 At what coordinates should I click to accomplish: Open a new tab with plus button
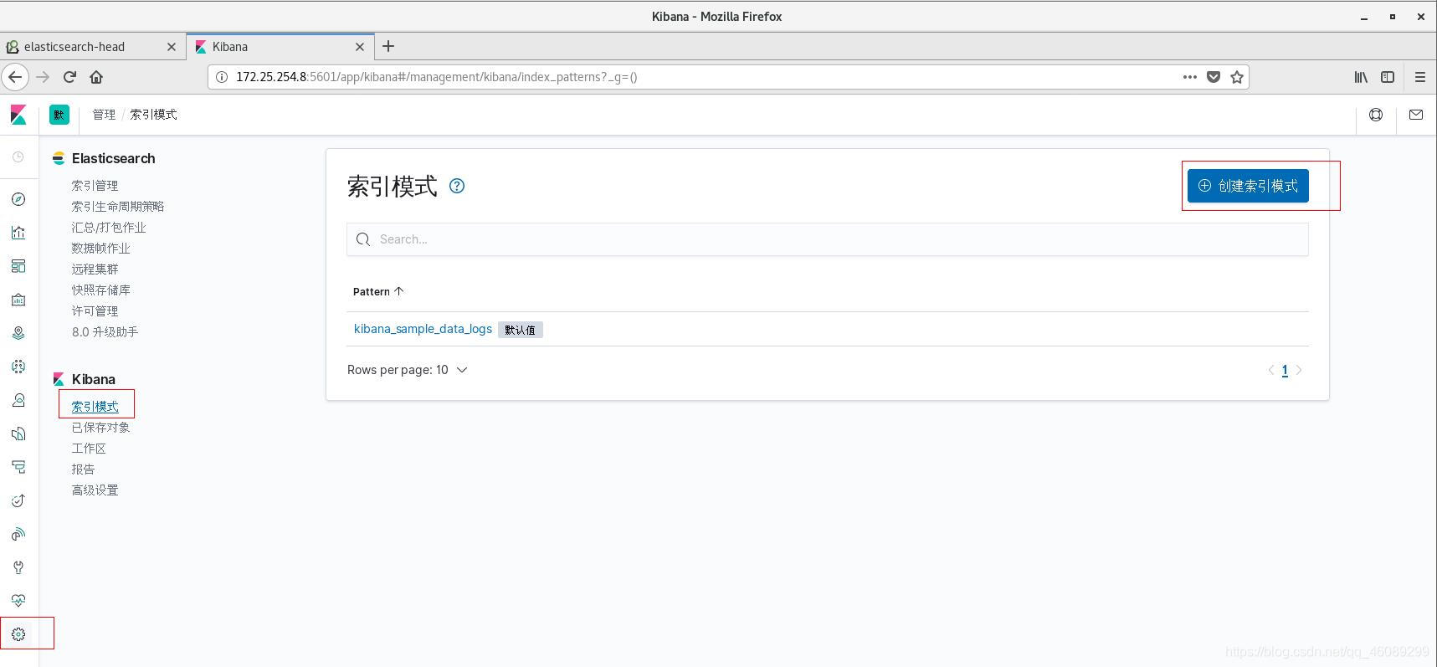click(388, 47)
